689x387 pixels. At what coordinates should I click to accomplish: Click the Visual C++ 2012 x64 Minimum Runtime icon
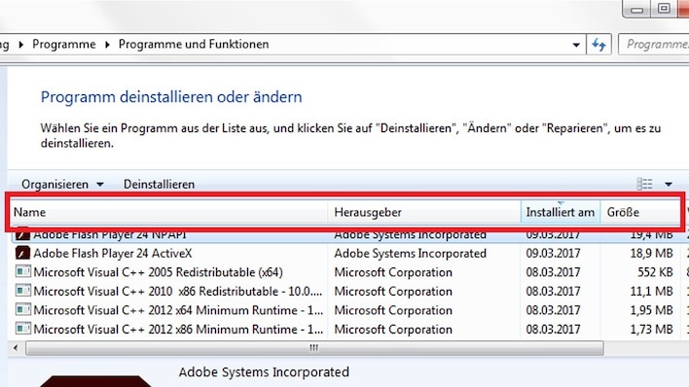point(22,309)
